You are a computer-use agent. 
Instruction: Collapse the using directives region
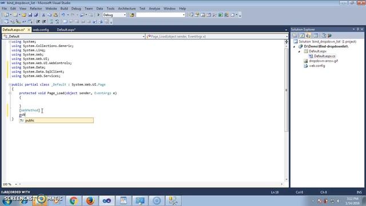pos(10,42)
